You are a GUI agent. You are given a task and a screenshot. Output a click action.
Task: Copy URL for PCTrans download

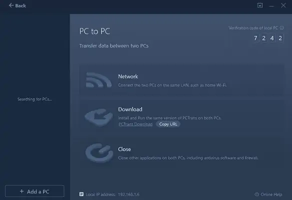pos(168,124)
